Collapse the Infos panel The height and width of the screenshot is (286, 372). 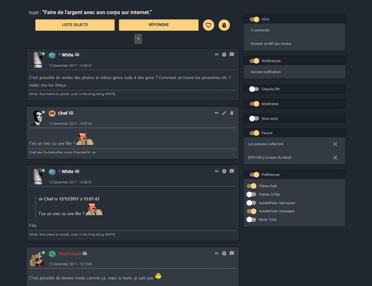255,19
